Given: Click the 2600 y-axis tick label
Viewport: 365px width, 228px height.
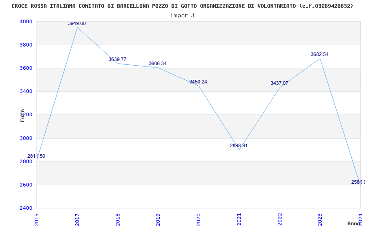Looking at the screenshot, I should click(x=26, y=185).
